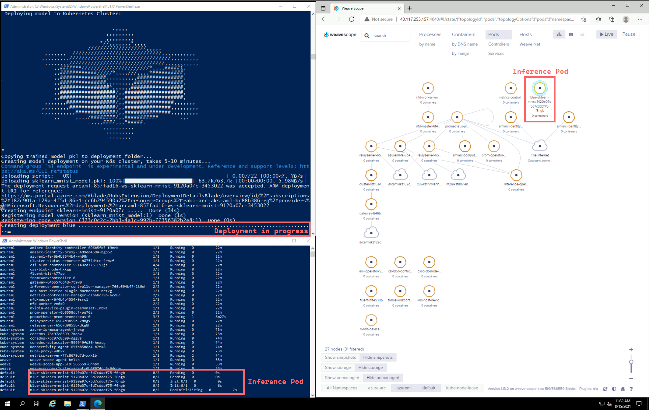This screenshot has height=410, width=649.
Task: Click the zoom slider handle
Action: pos(631,362)
